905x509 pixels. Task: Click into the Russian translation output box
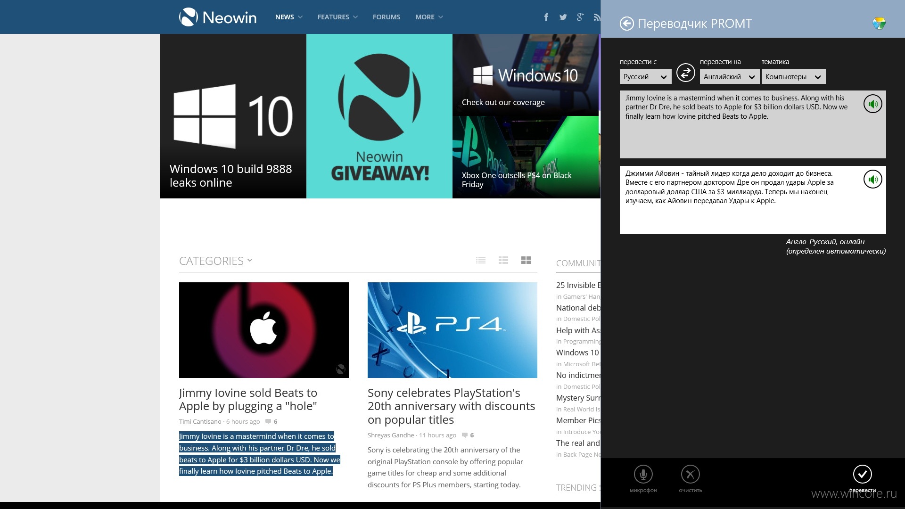click(x=753, y=200)
